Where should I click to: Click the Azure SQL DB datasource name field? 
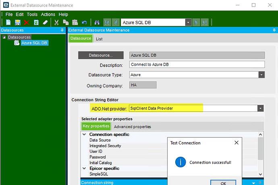197,55
